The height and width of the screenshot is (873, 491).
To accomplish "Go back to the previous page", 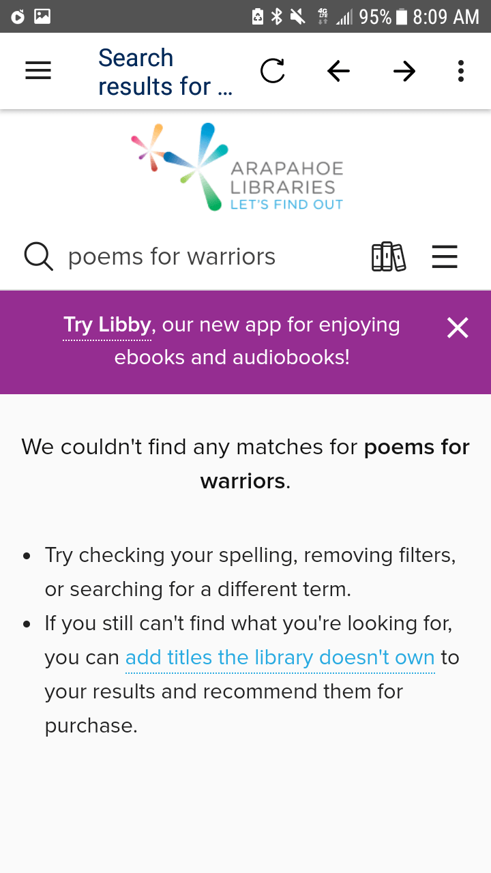I will pyautogui.click(x=338, y=71).
